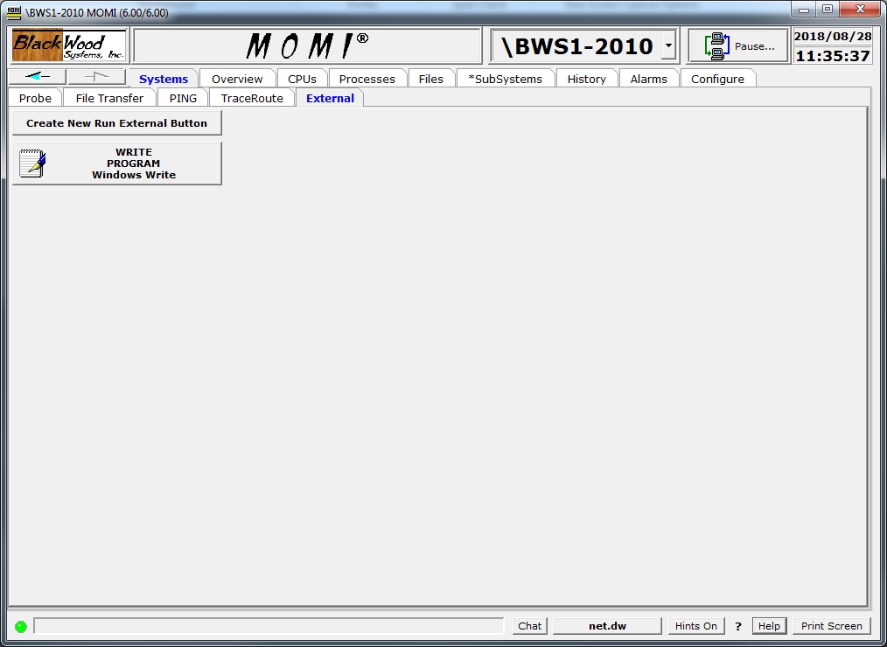Open the File Transfer sub-tab

[x=109, y=99]
